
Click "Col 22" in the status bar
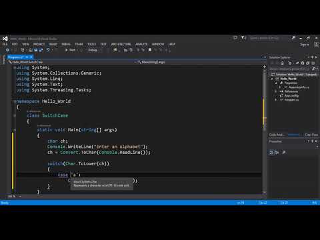pyautogui.click(x=263, y=203)
